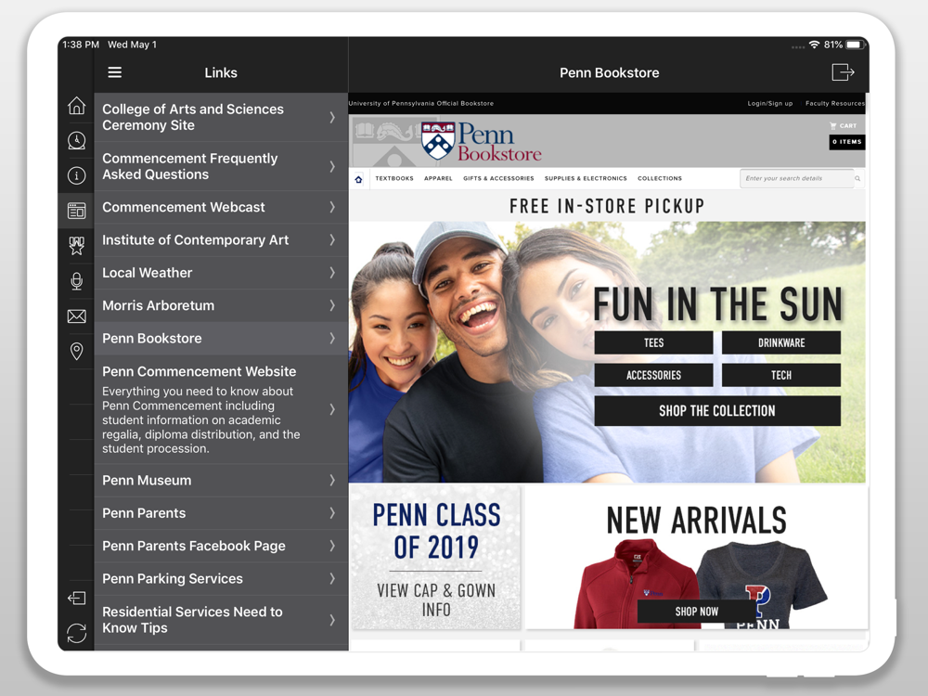Click SHOP NOW under New Arrivals

point(697,612)
